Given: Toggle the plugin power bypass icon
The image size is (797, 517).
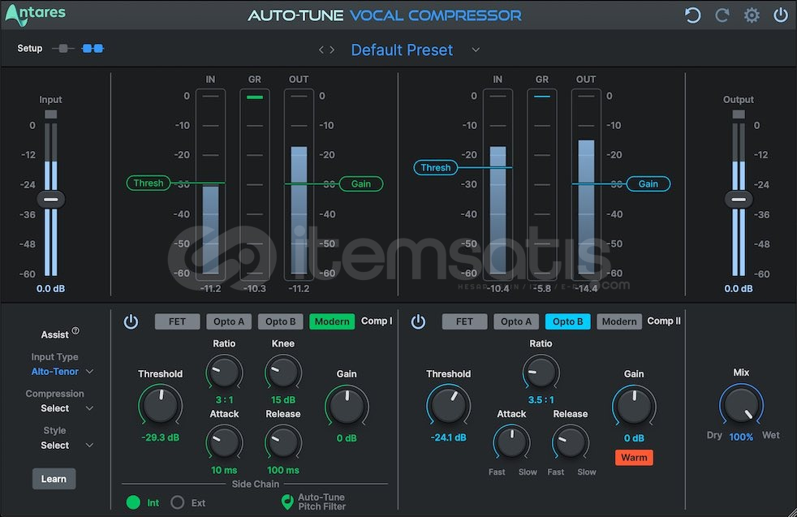Looking at the screenshot, I should [x=781, y=15].
